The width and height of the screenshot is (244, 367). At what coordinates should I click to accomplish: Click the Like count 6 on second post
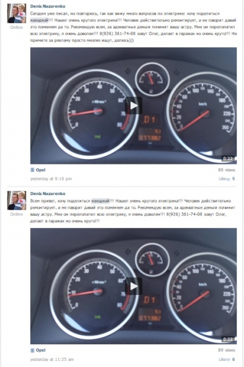[234, 359]
